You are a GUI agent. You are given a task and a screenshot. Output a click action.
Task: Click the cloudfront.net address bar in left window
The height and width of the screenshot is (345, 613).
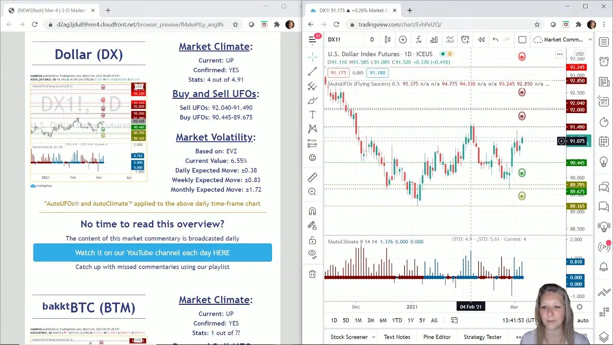[x=140, y=24]
